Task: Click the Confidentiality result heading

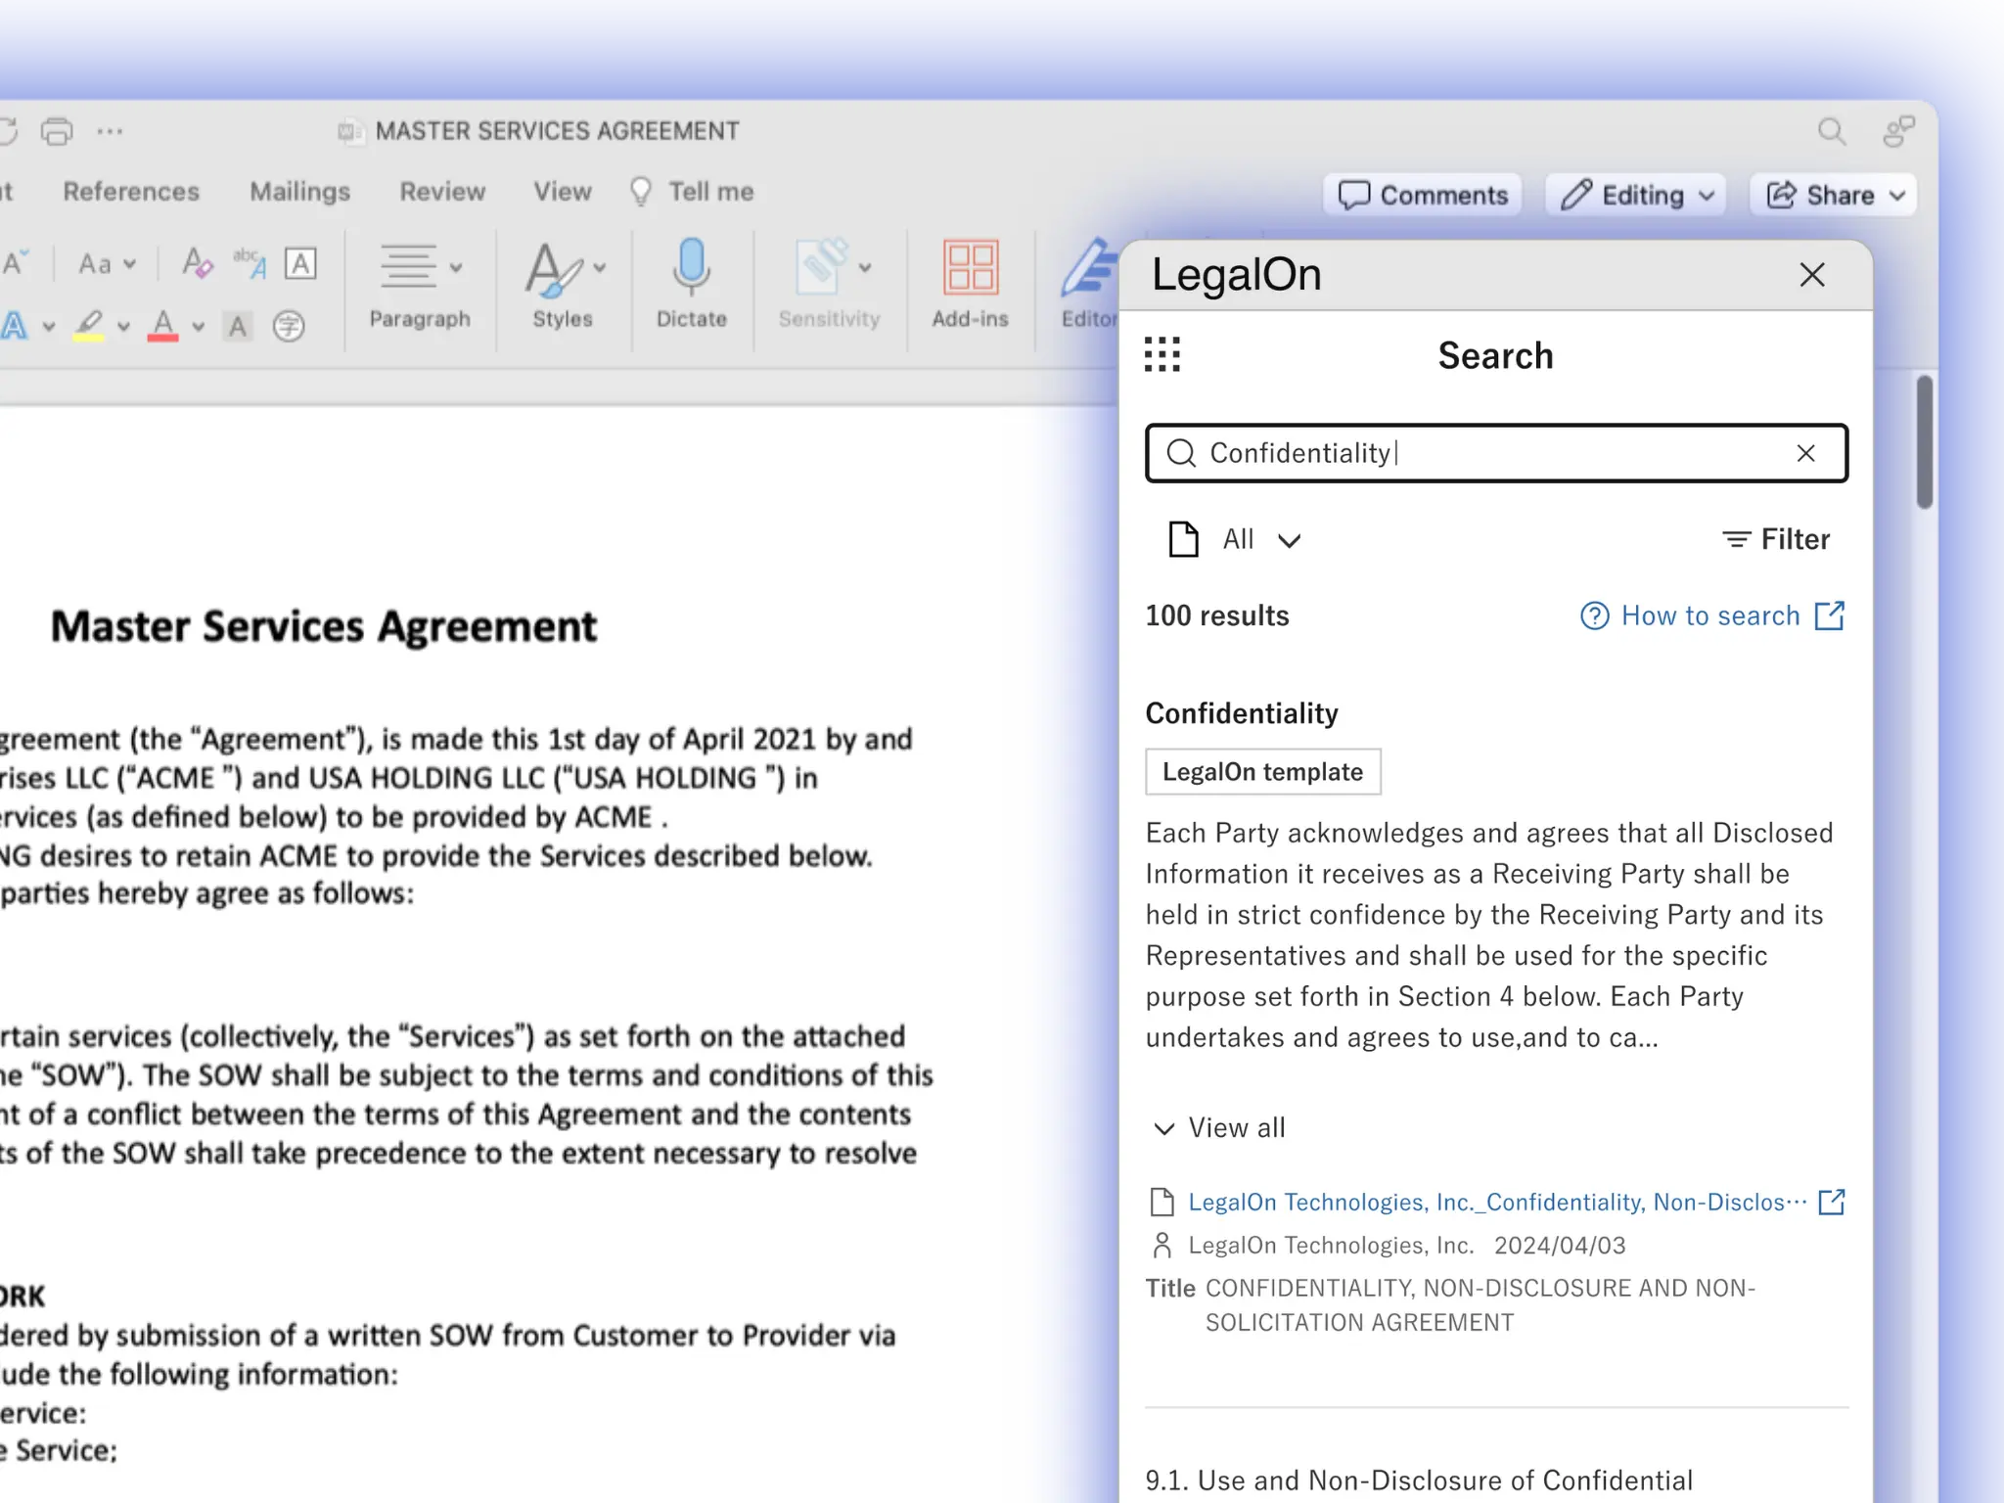Action: [x=1242, y=713]
